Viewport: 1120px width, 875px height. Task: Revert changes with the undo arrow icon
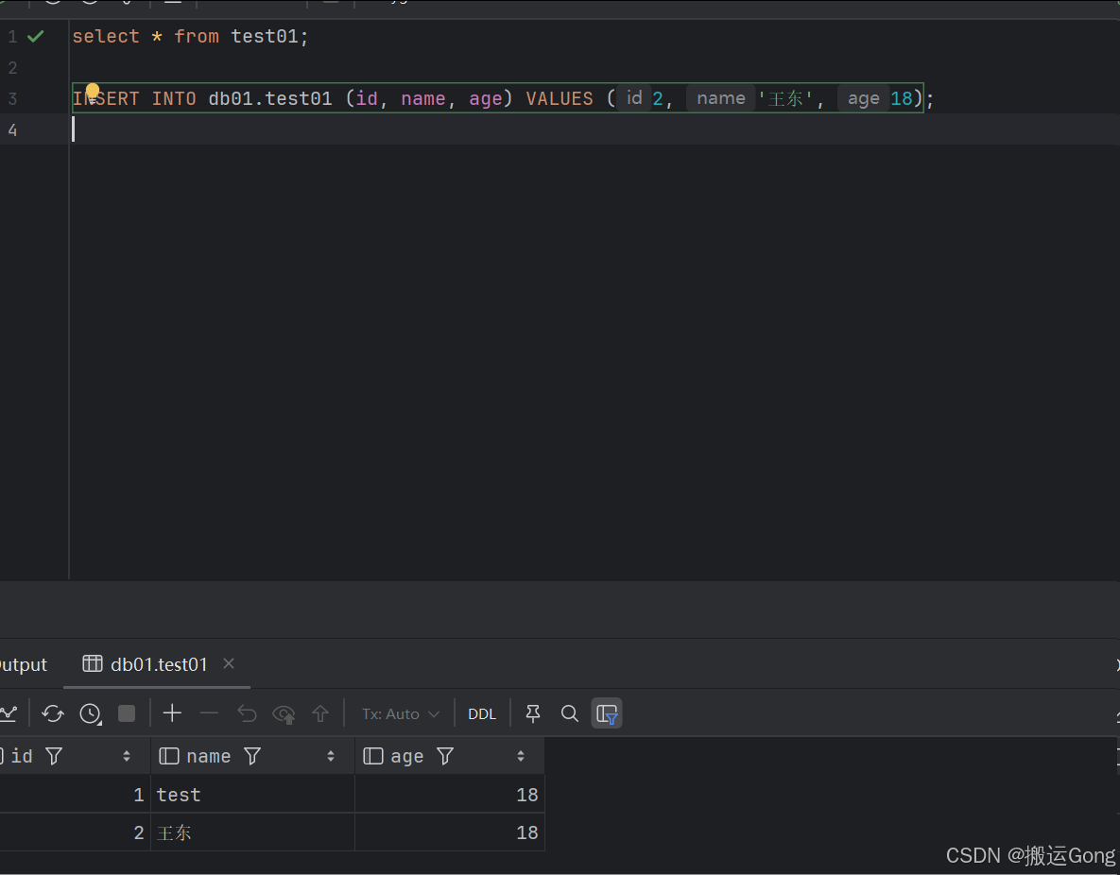247,713
